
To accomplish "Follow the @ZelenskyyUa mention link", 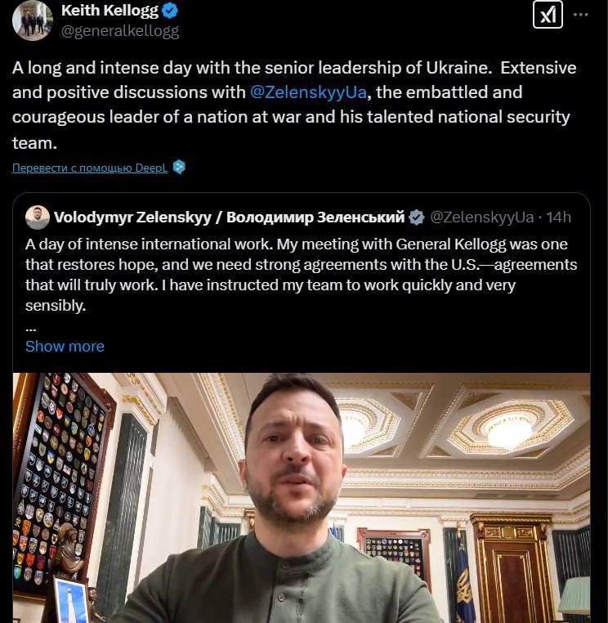I will pyautogui.click(x=308, y=92).
